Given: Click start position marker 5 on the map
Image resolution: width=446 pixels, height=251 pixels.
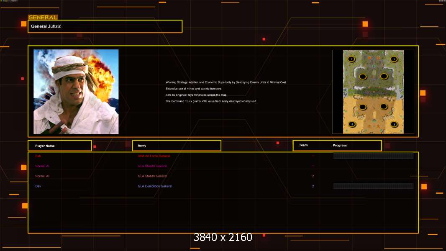Looking at the screenshot, I should [x=352, y=124].
